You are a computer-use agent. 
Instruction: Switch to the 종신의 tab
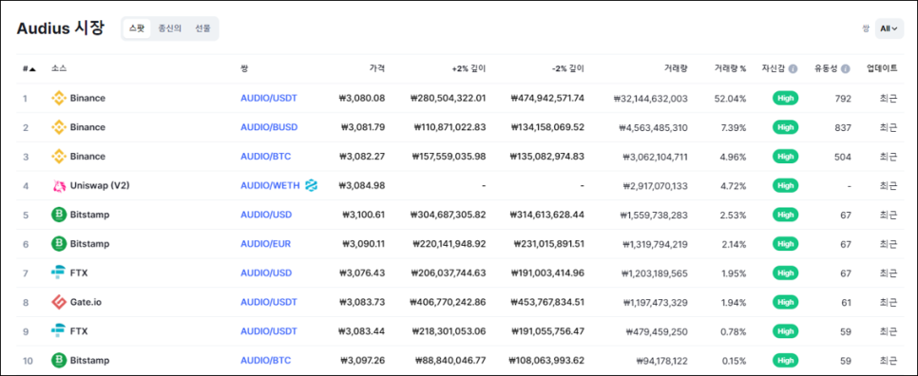coord(170,28)
